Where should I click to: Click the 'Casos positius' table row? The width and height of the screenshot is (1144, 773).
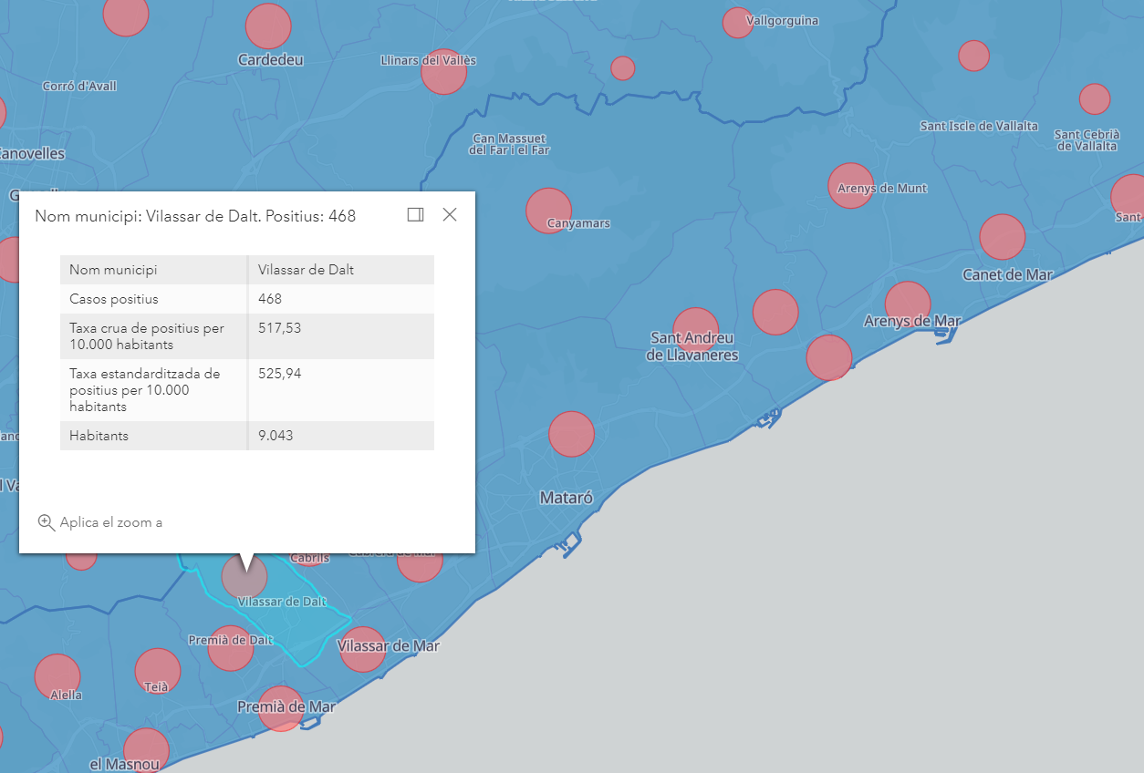[246, 299]
